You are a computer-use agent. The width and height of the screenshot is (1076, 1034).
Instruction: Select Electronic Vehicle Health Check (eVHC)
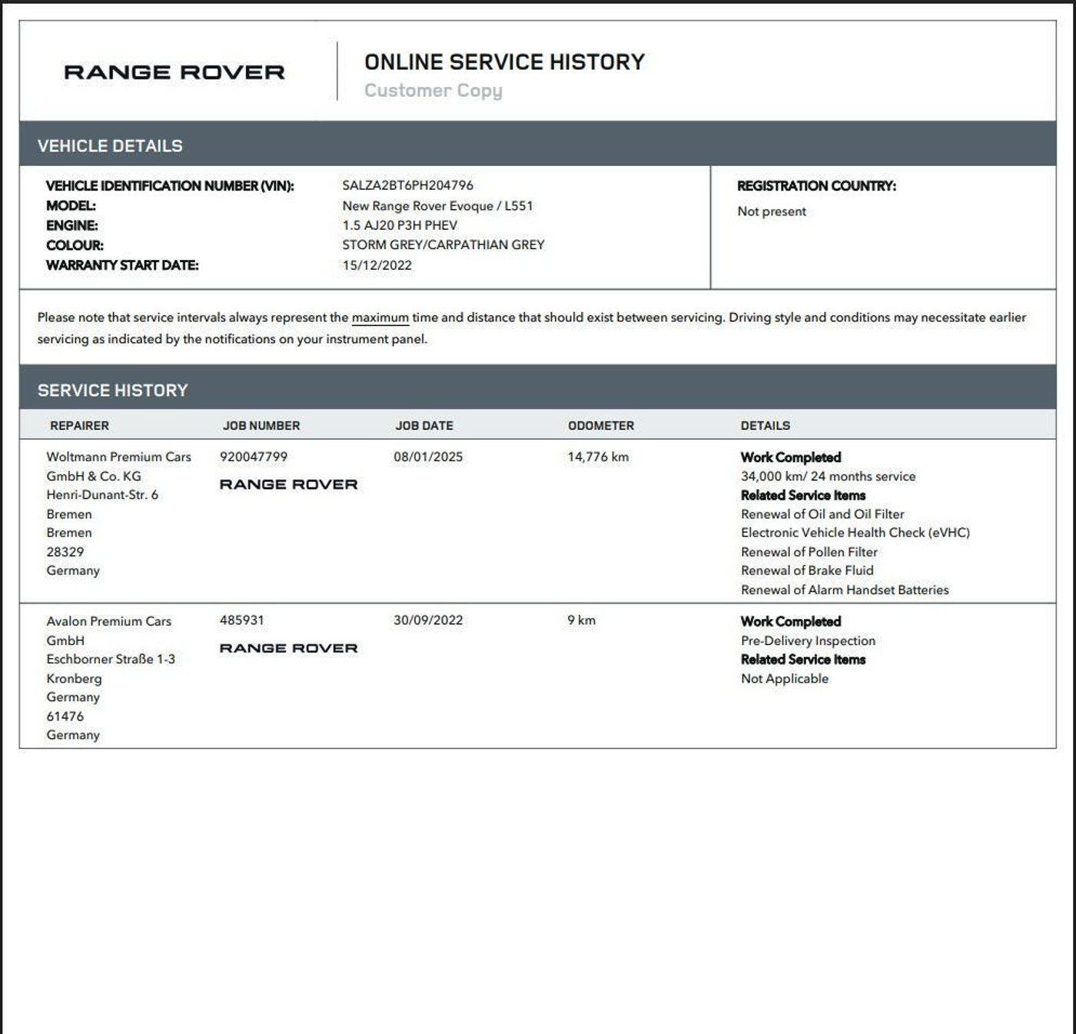click(x=855, y=532)
